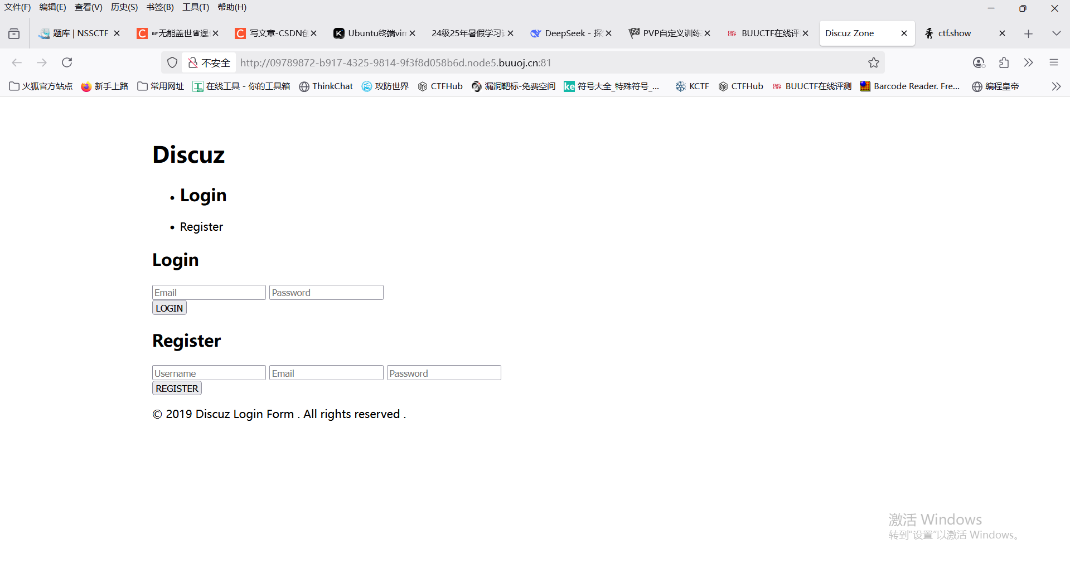The height and width of the screenshot is (563, 1070).
Task: Focus the login Email field
Action: (x=209, y=293)
